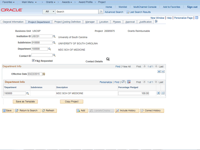Screen dimensions: 200x150
Task: Toggle F&A Requested checkbox
Action: pyautogui.click(x=33, y=61)
